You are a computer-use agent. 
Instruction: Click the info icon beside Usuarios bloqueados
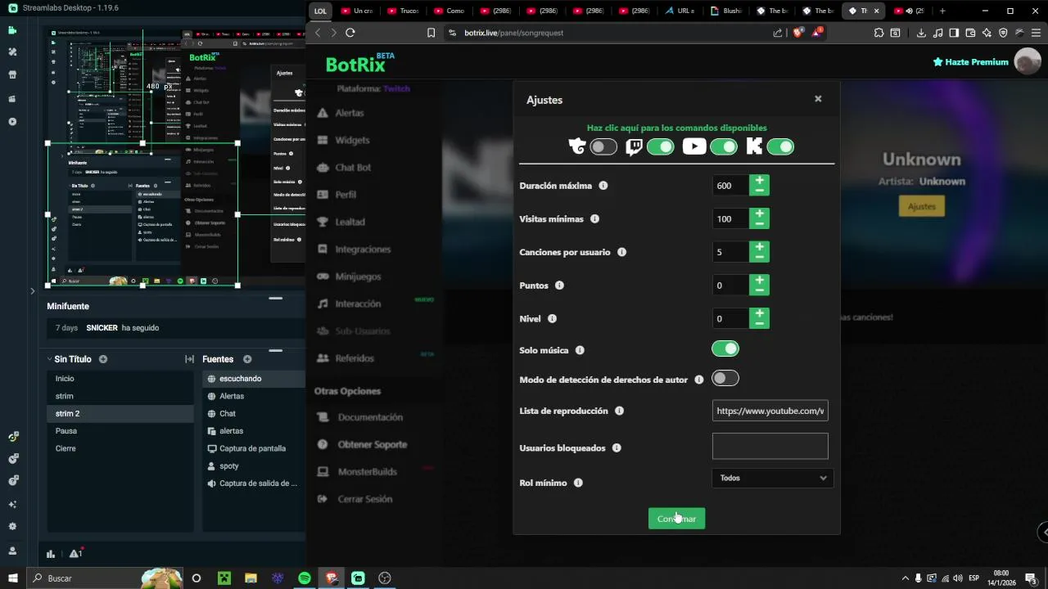617,448
